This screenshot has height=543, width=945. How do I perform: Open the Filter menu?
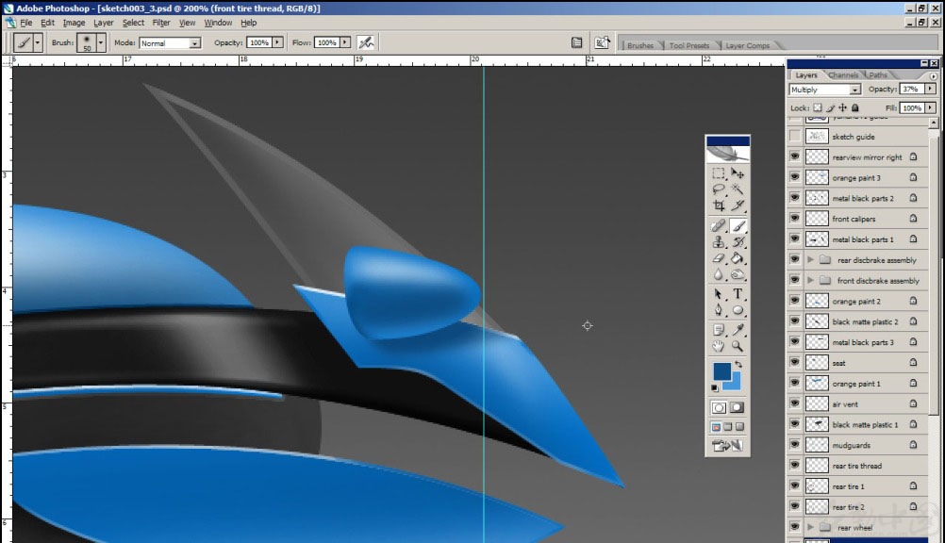(x=161, y=23)
